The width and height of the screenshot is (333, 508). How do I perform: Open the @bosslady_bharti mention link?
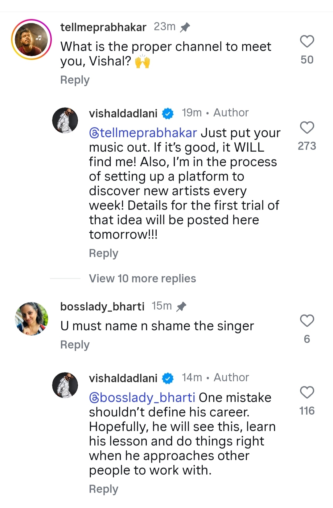click(x=142, y=398)
